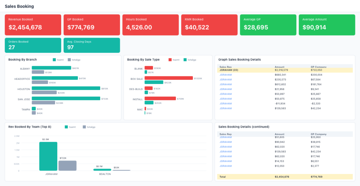Click the Orders Booked card
The width and height of the screenshot is (360, 186).
coord(33,45)
